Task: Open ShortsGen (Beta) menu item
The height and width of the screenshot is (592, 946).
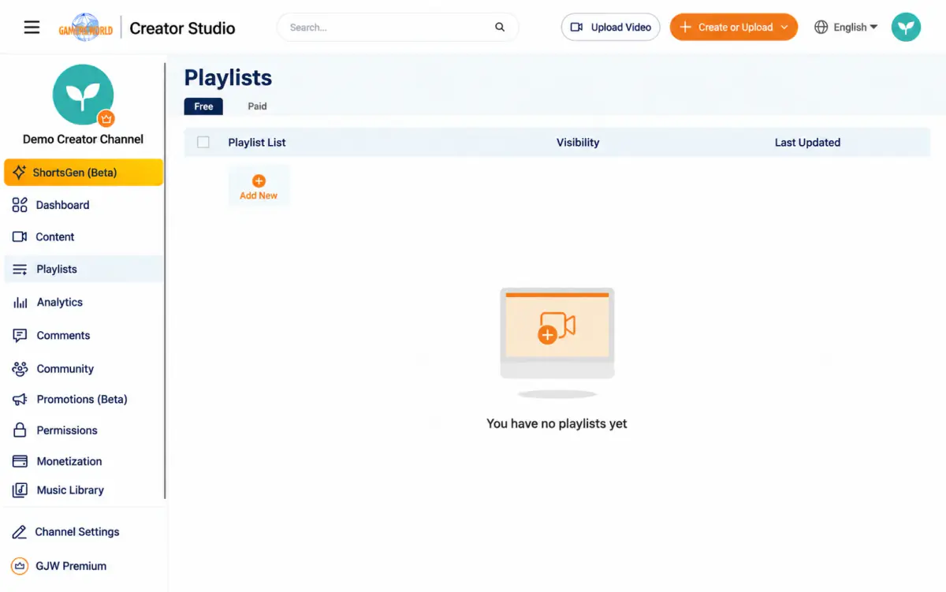Action: [84, 173]
